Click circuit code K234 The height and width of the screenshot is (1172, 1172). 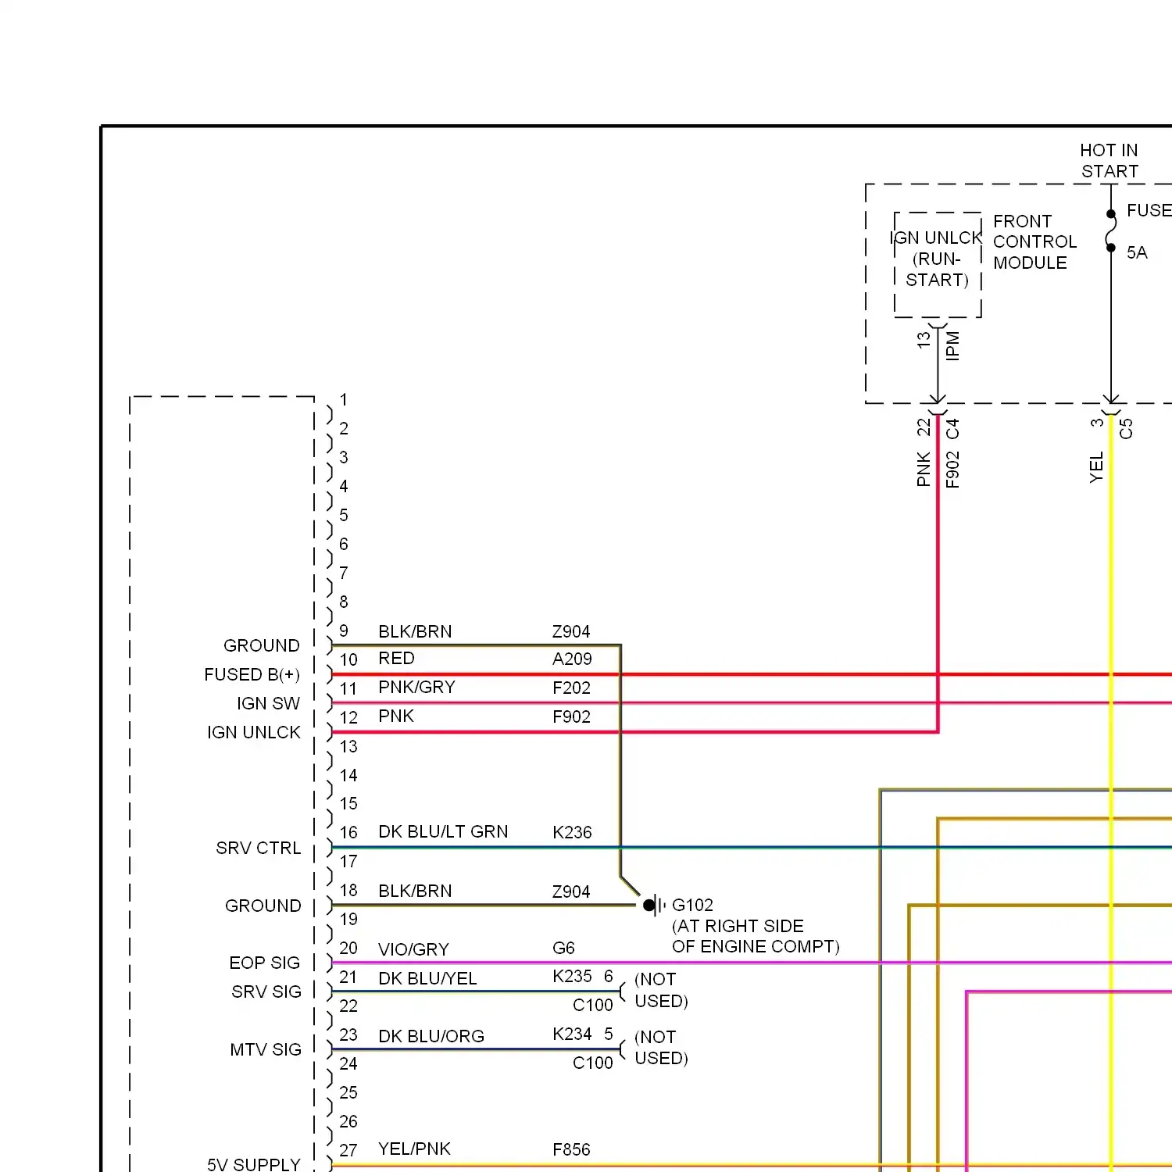[x=572, y=1034]
